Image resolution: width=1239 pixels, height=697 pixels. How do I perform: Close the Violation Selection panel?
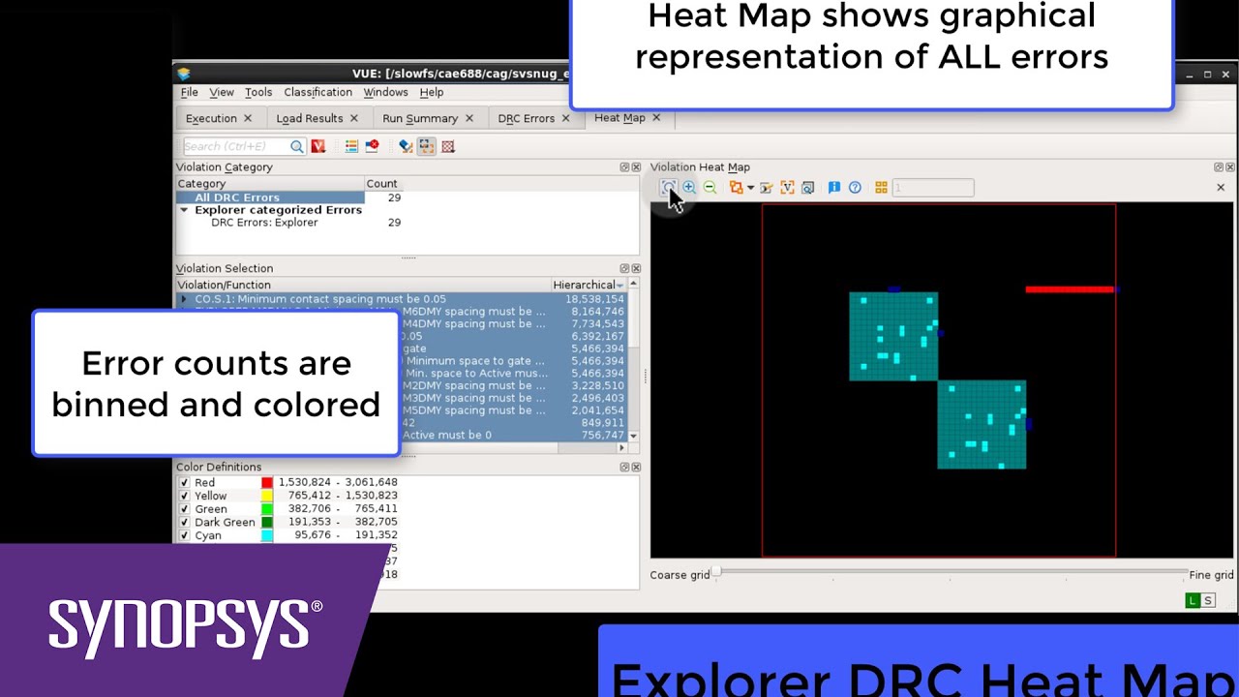pos(636,268)
